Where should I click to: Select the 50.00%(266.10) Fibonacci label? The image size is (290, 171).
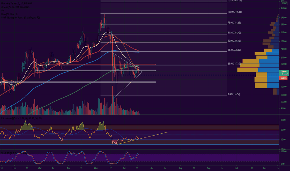234,41
